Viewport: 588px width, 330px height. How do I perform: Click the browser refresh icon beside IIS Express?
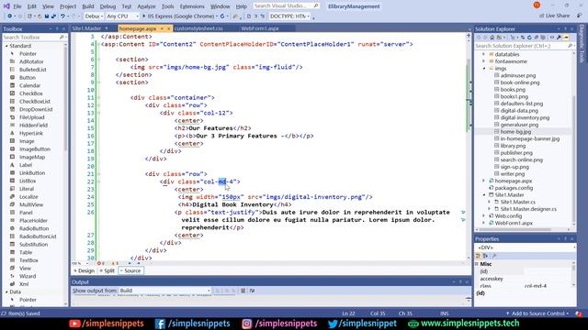[222, 16]
